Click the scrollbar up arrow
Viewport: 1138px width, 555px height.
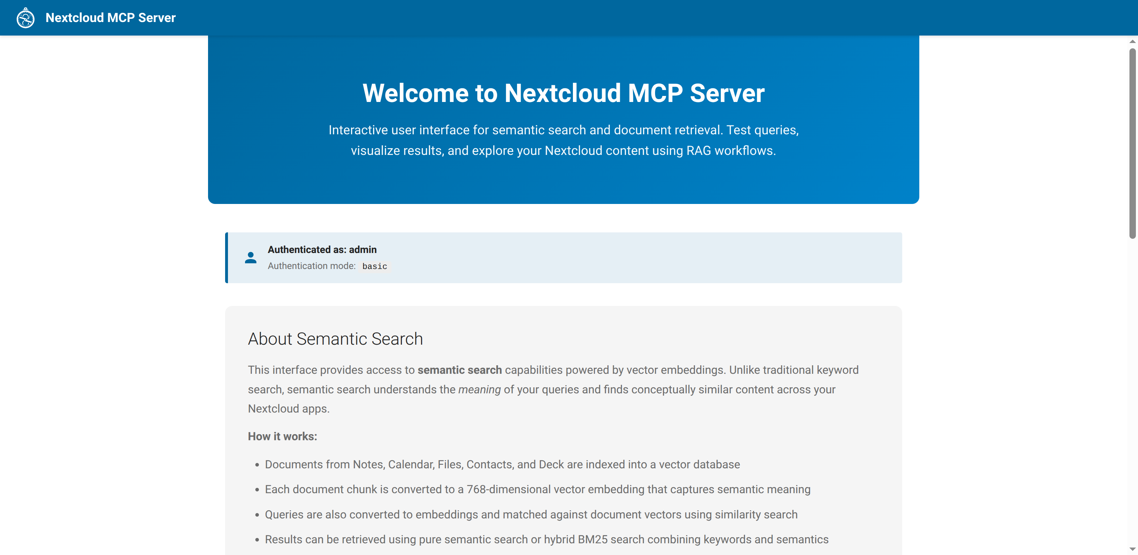[x=1132, y=42]
